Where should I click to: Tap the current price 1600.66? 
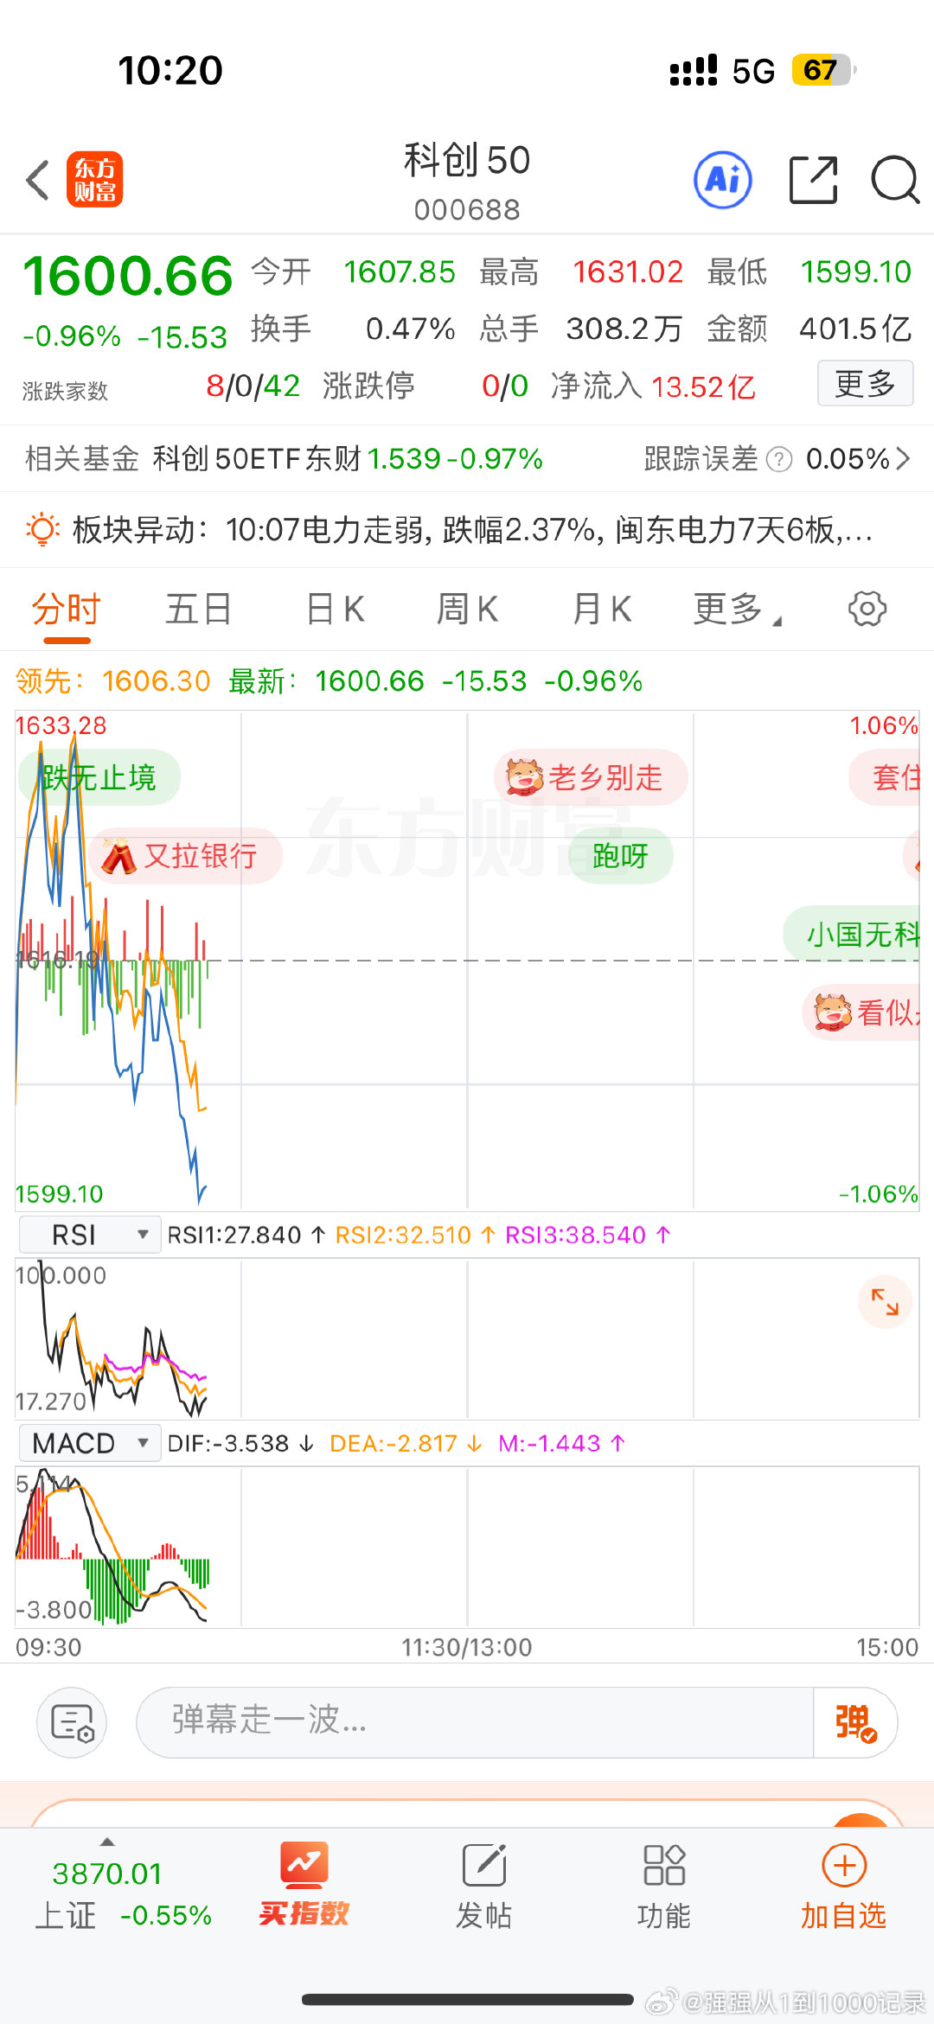[128, 276]
